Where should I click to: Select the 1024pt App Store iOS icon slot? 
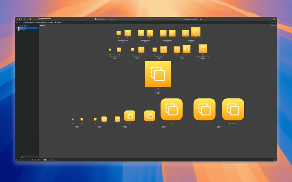[x=158, y=74]
